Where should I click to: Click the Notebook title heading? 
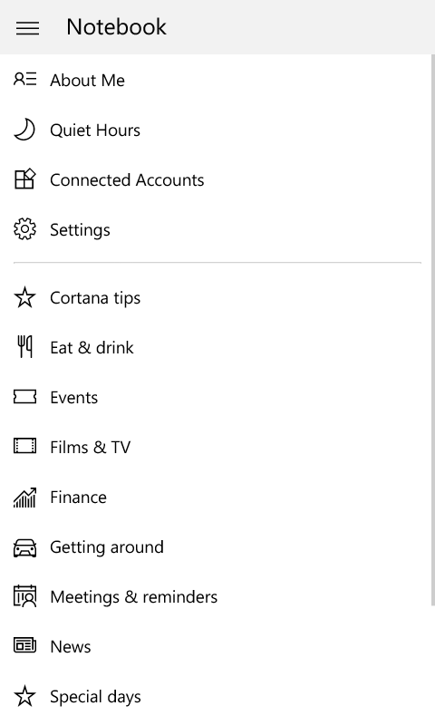(x=116, y=27)
